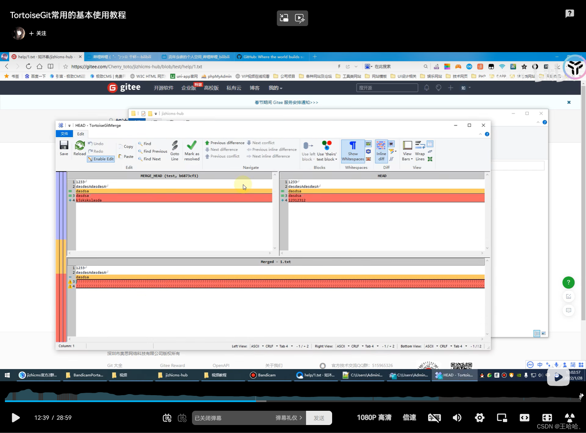This screenshot has height=433, width=586.
Task: Open Left View ASCII encoding dropdown
Action: click(257, 346)
